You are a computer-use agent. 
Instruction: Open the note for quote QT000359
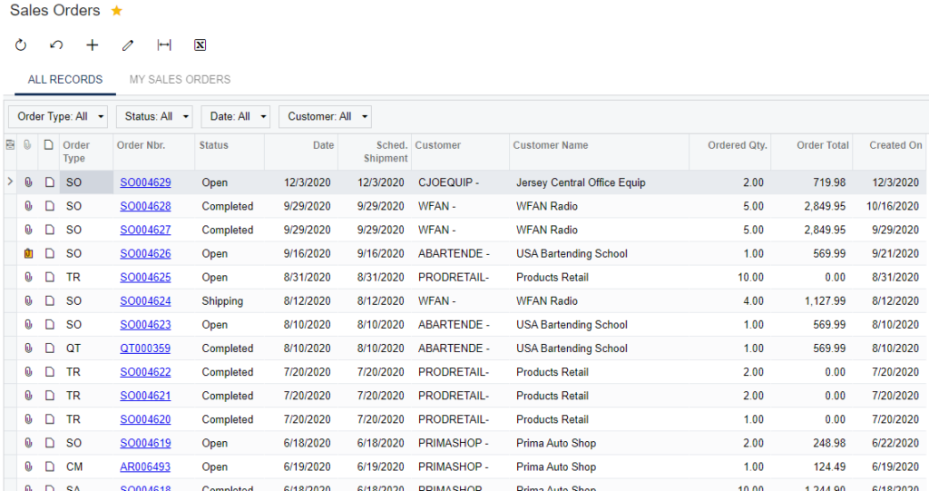click(x=50, y=349)
